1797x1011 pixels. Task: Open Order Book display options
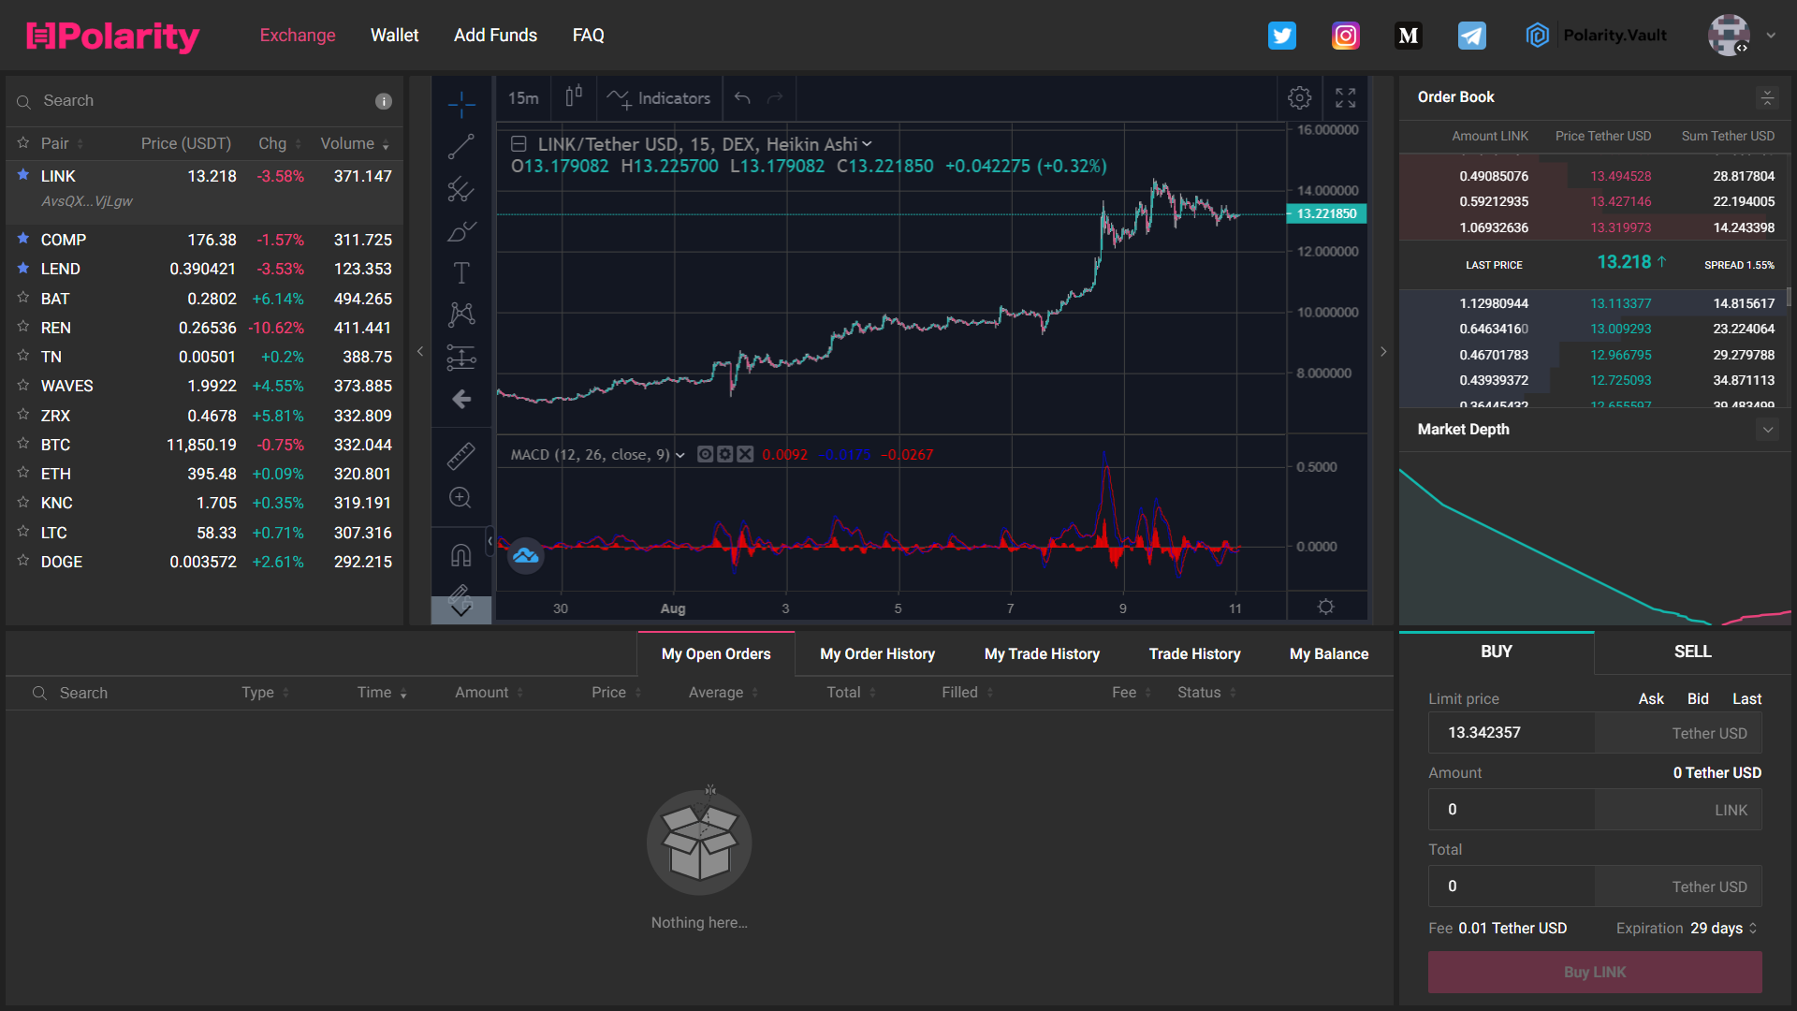click(1767, 97)
